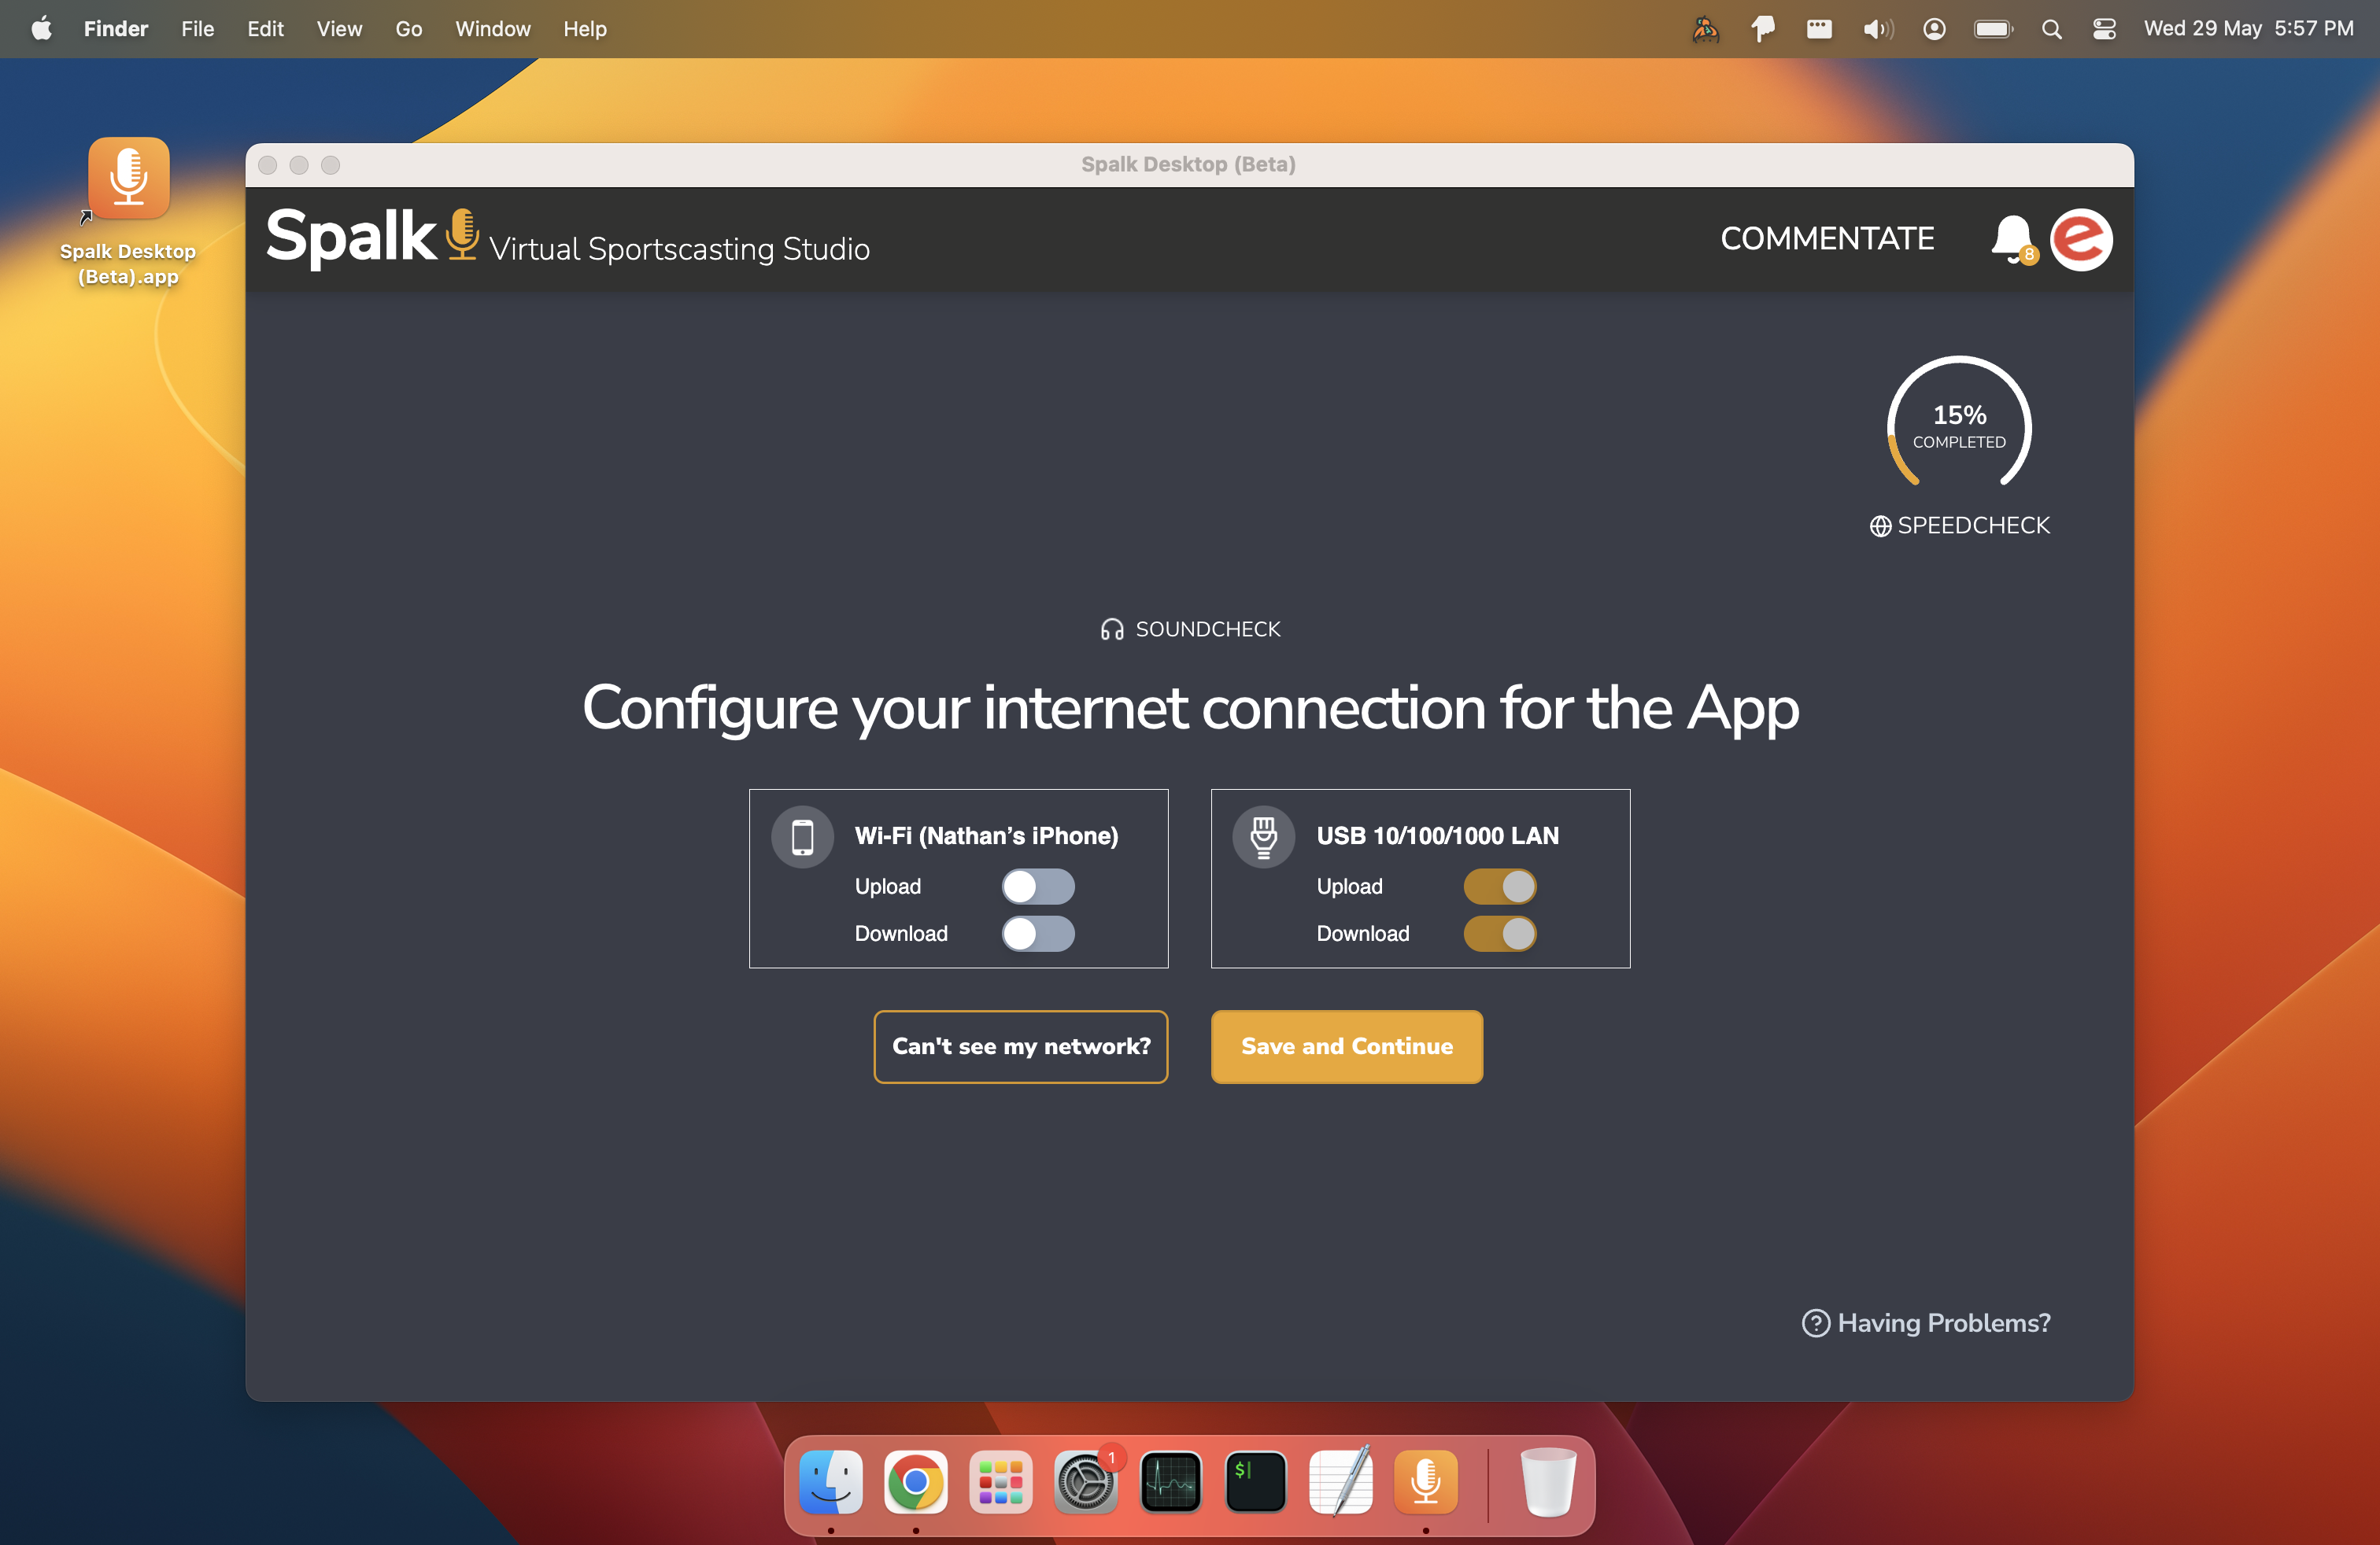Open Finder from the Dock

tap(831, 1482)
